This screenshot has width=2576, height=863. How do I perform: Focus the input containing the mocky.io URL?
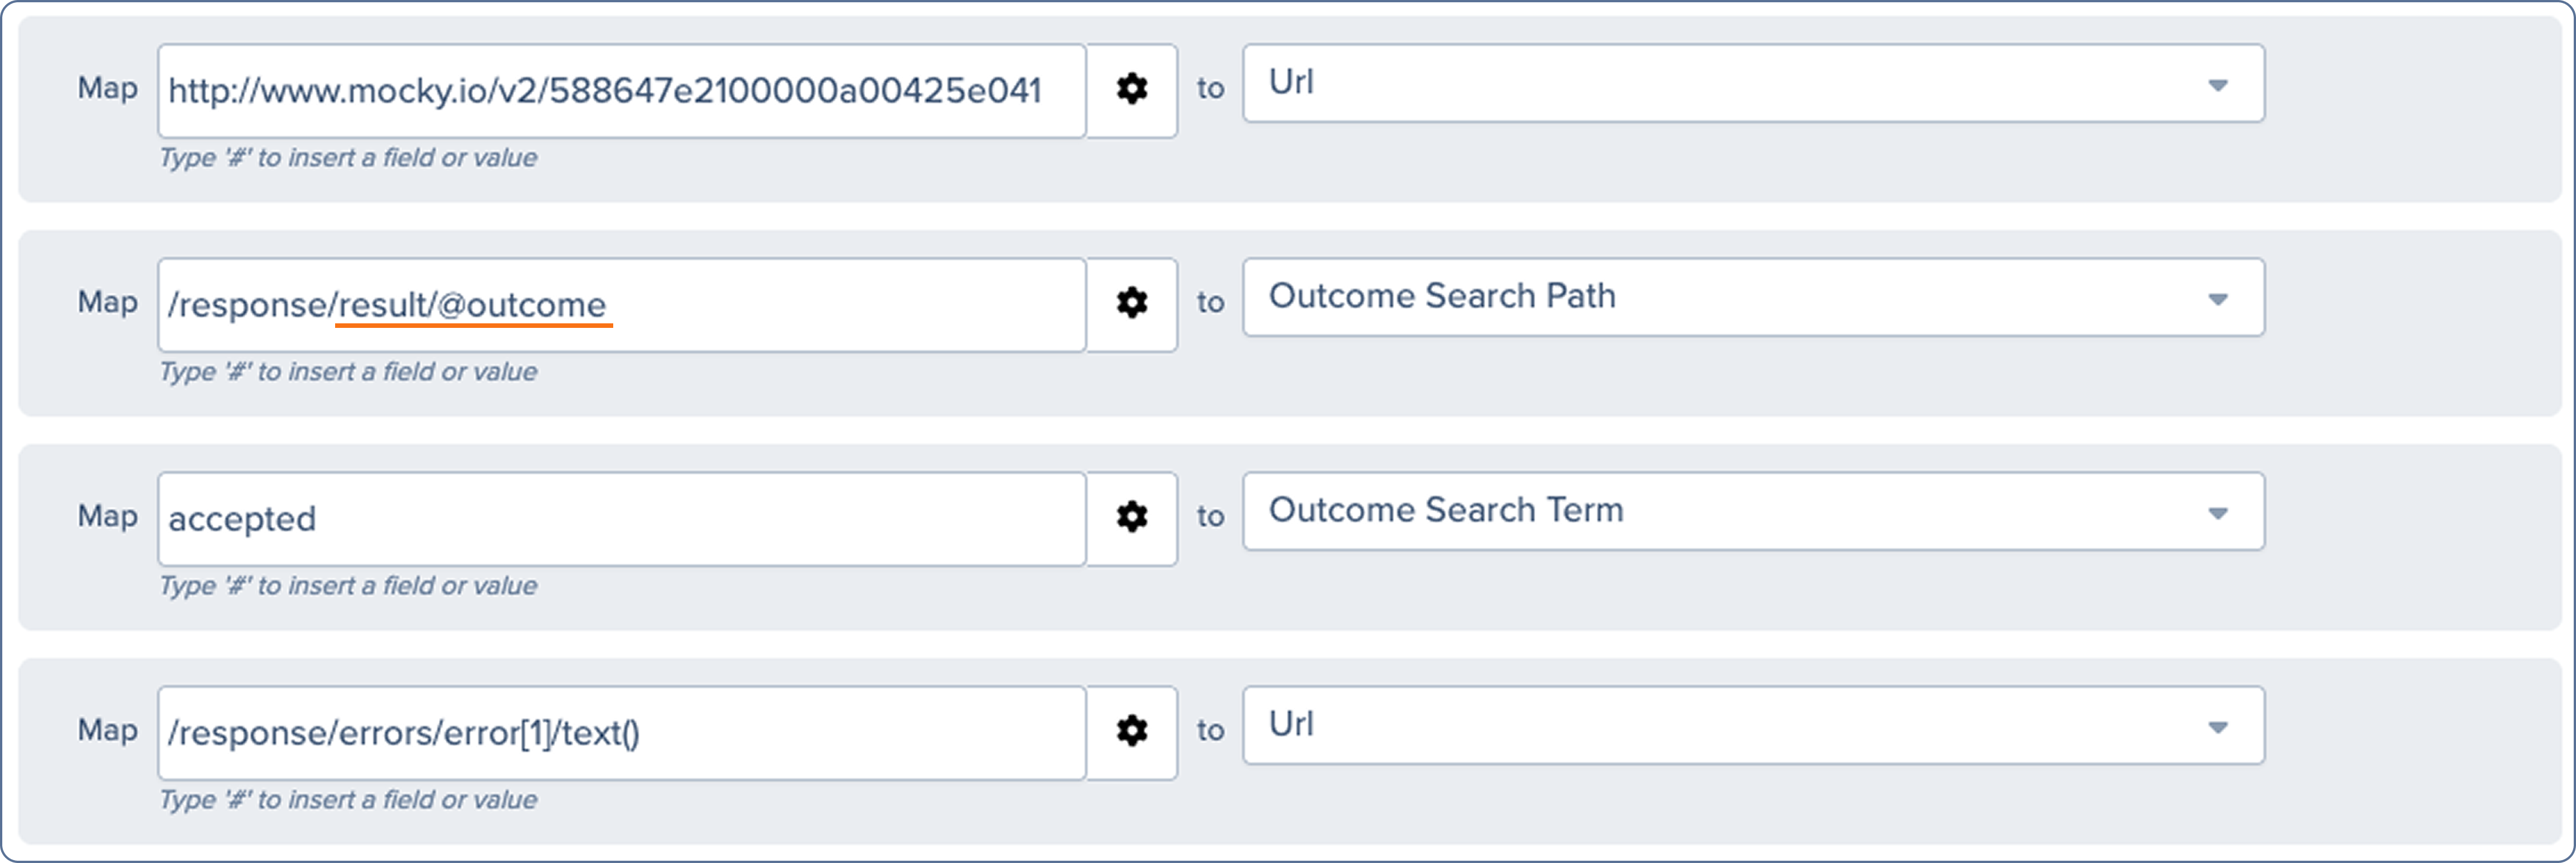pos(620,91)
